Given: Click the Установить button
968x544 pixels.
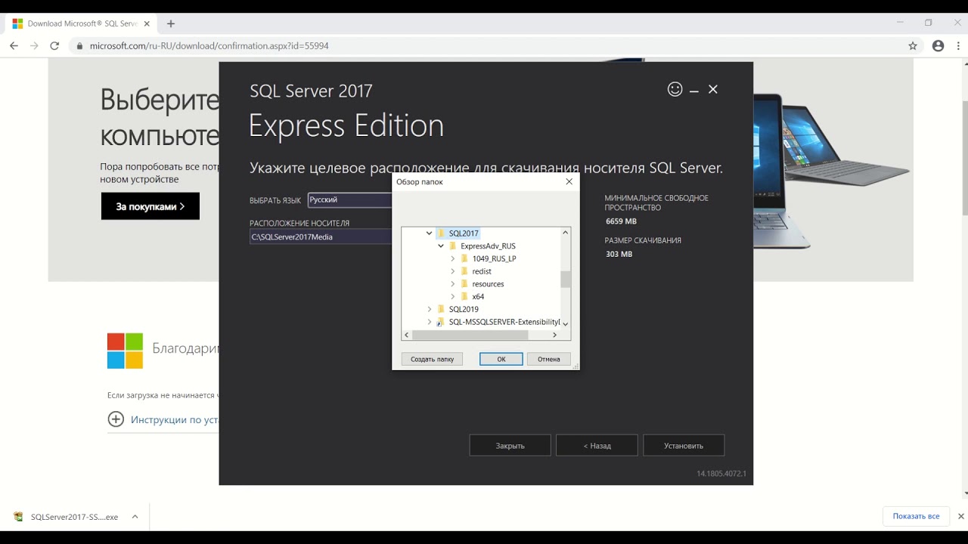Looking at the screenshot, I should coord(684,446).
